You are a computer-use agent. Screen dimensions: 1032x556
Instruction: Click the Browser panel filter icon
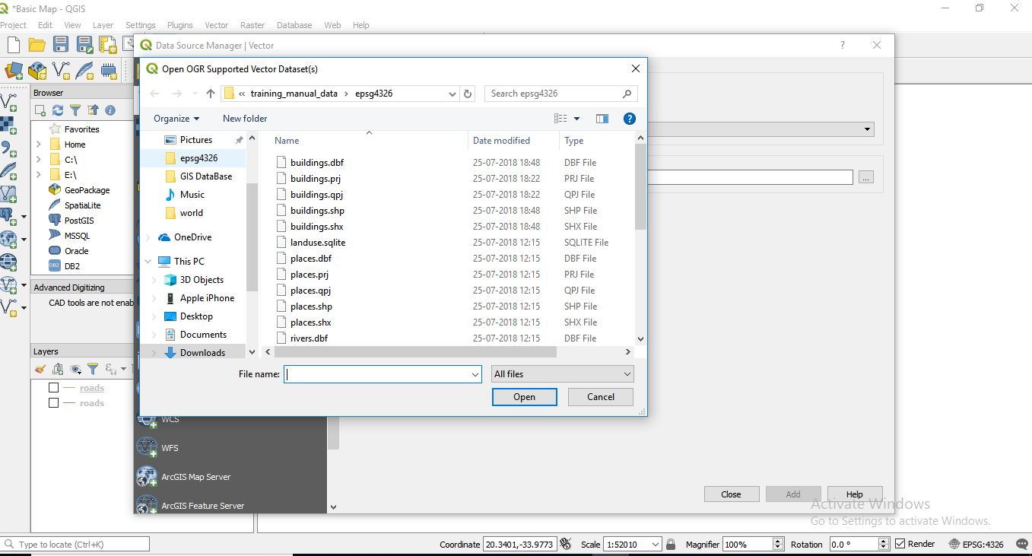pos(75,110)
